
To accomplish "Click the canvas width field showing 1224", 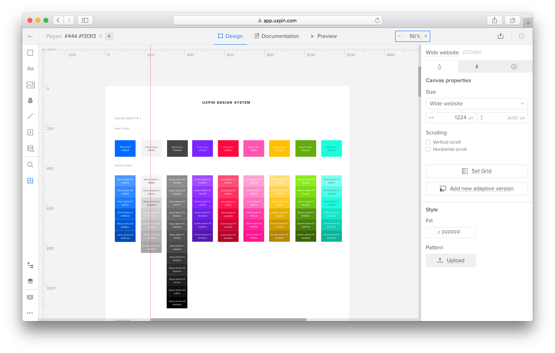I will coord(451,118).
